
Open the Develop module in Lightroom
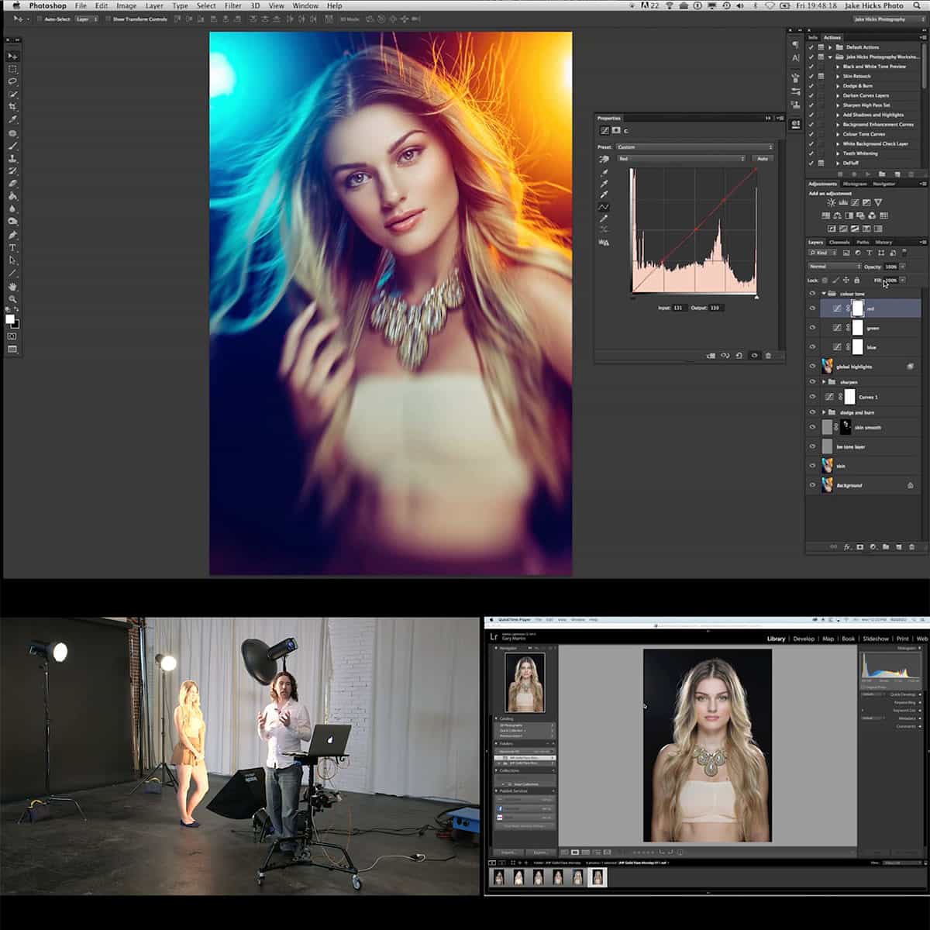[x=804, y=639]
